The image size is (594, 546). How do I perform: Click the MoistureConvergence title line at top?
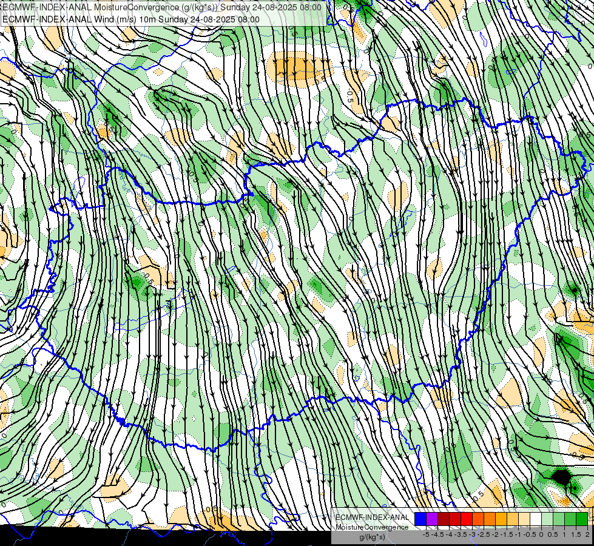(162, 7)
